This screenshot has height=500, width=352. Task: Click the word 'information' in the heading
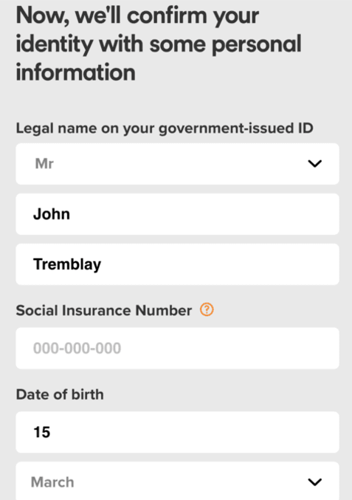coord(75,72)
